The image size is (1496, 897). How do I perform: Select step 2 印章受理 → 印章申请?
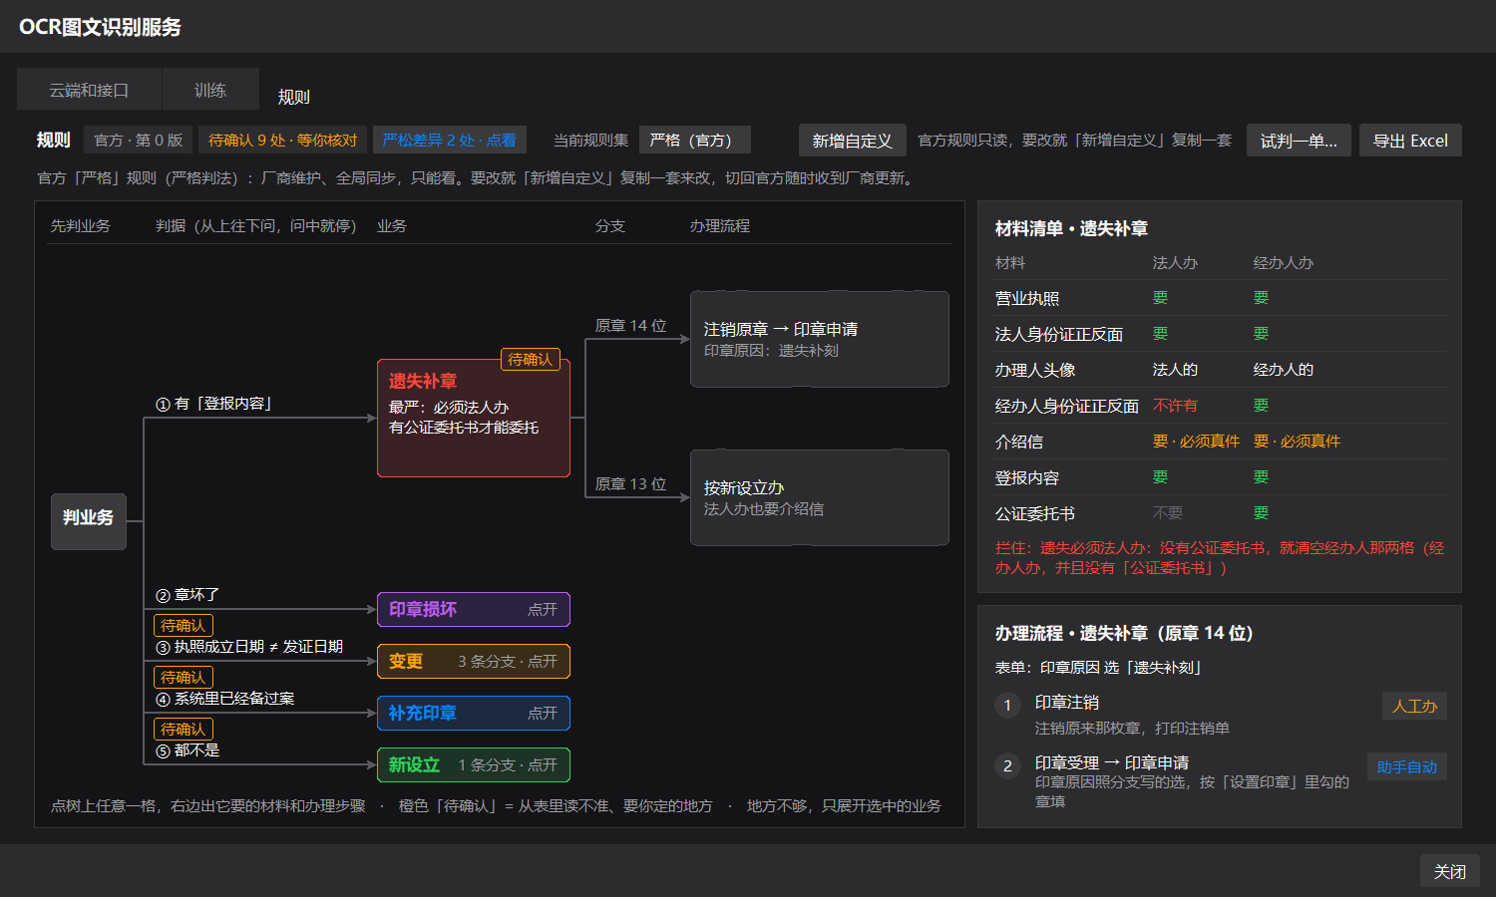pyautogui.click(x=1220, y=780)
